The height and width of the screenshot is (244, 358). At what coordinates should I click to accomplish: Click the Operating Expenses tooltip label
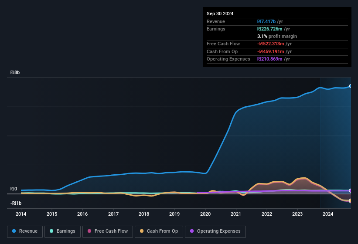click(228, 59)
